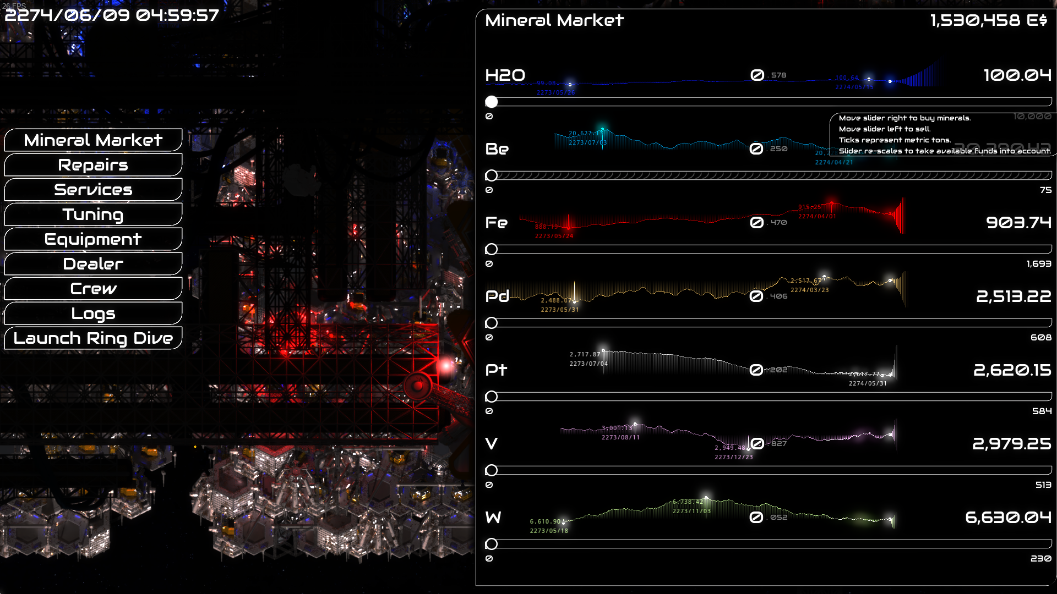Open the Logs screen

93,313
